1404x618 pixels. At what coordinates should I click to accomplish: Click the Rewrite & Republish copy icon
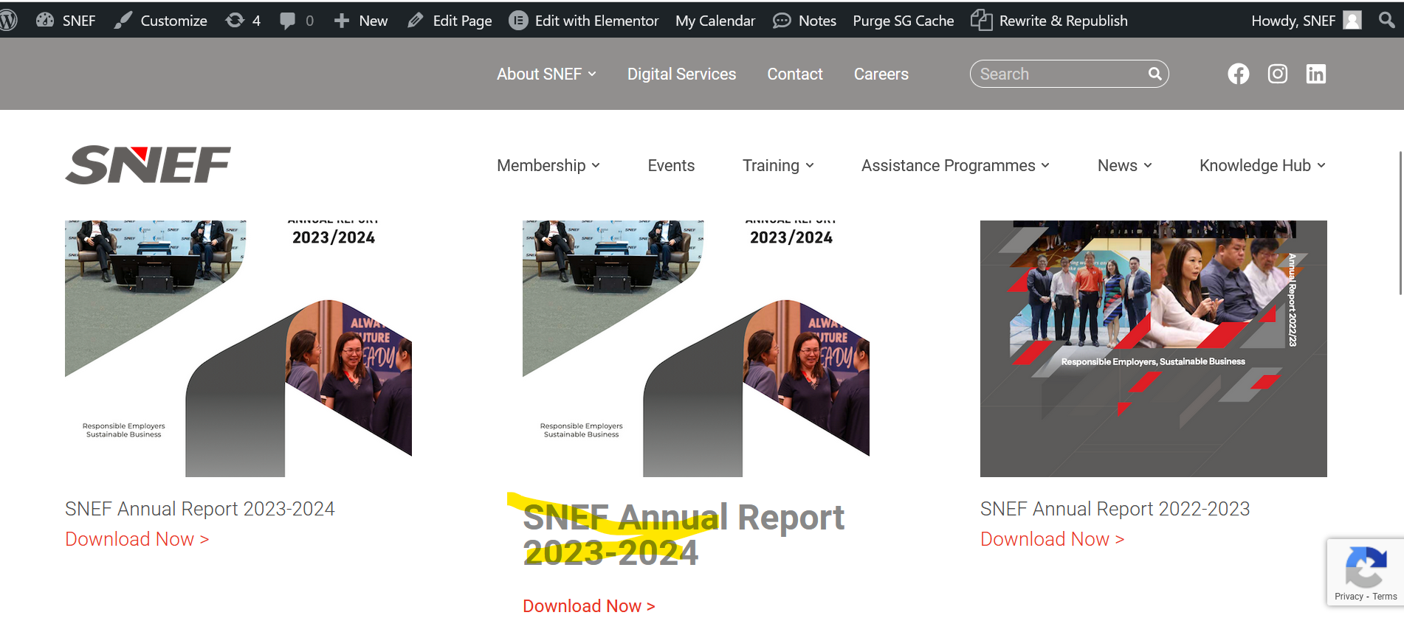point(981,20)
